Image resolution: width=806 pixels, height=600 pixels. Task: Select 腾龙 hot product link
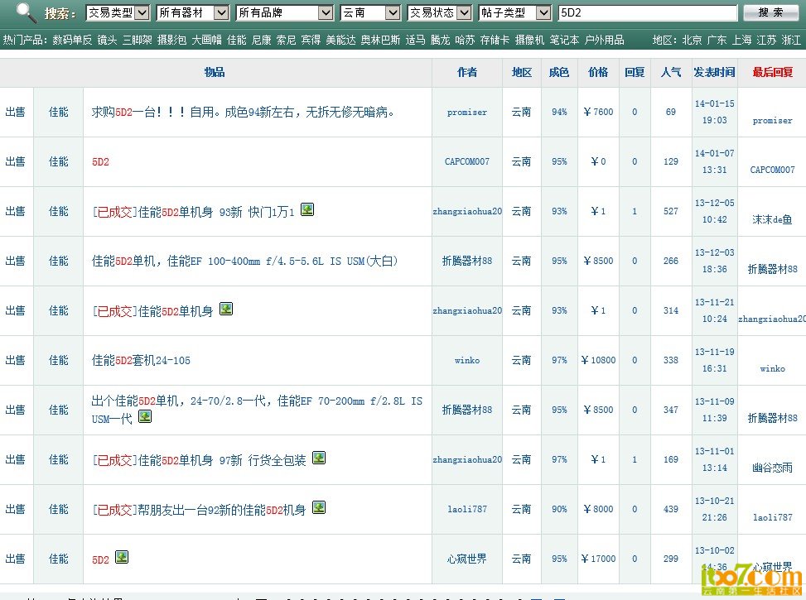point(440,40)
